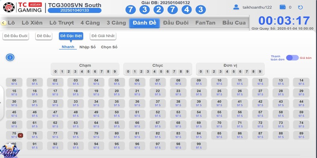Pick number 47 in the grid
This screenshot has height=158, width=317.
55,113
